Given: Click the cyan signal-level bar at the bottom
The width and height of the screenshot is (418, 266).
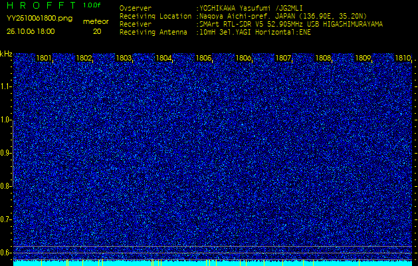Looking at the screenshot, I should pos(213,263).
